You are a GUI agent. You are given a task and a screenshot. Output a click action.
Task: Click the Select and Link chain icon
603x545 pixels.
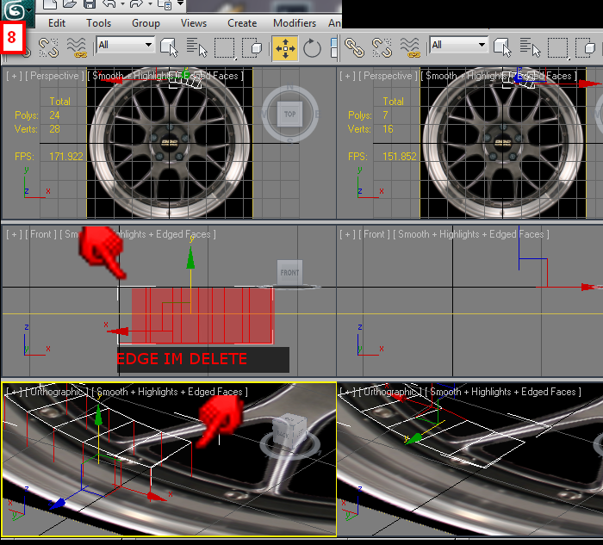(354, 46)
